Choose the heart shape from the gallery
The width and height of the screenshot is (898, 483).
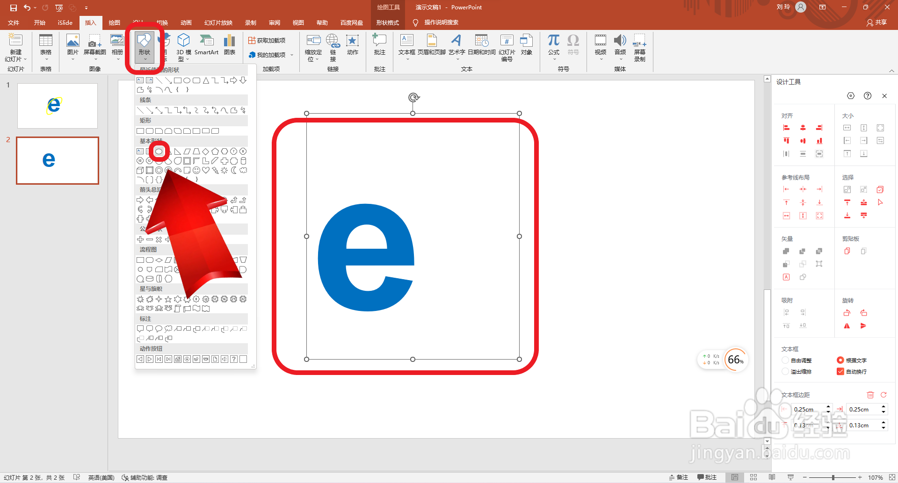206,170
